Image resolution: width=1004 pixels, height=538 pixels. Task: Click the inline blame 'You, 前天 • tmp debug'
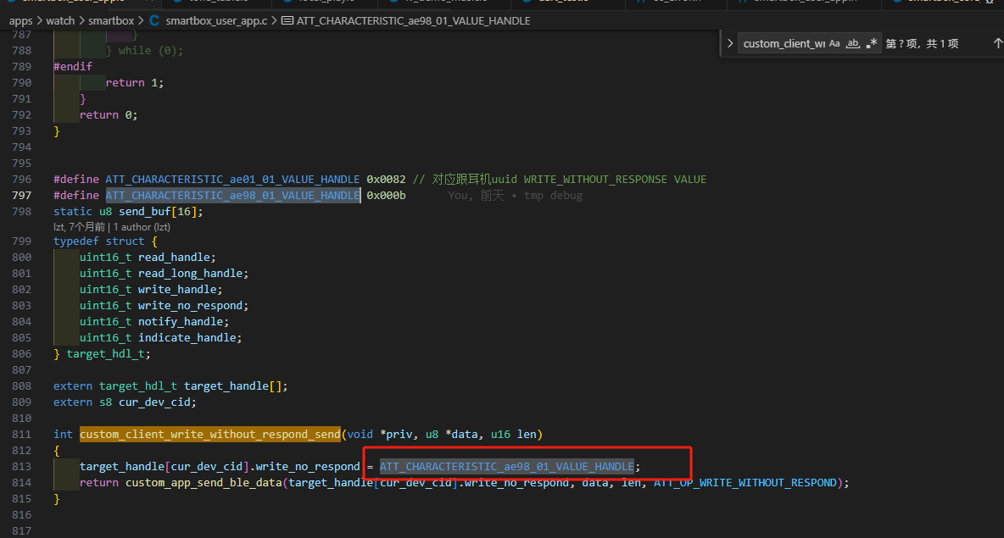(515, 195)
